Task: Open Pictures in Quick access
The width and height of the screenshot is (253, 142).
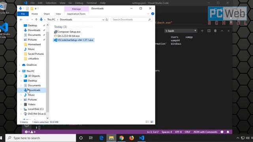Action: [x=32, y=39]
